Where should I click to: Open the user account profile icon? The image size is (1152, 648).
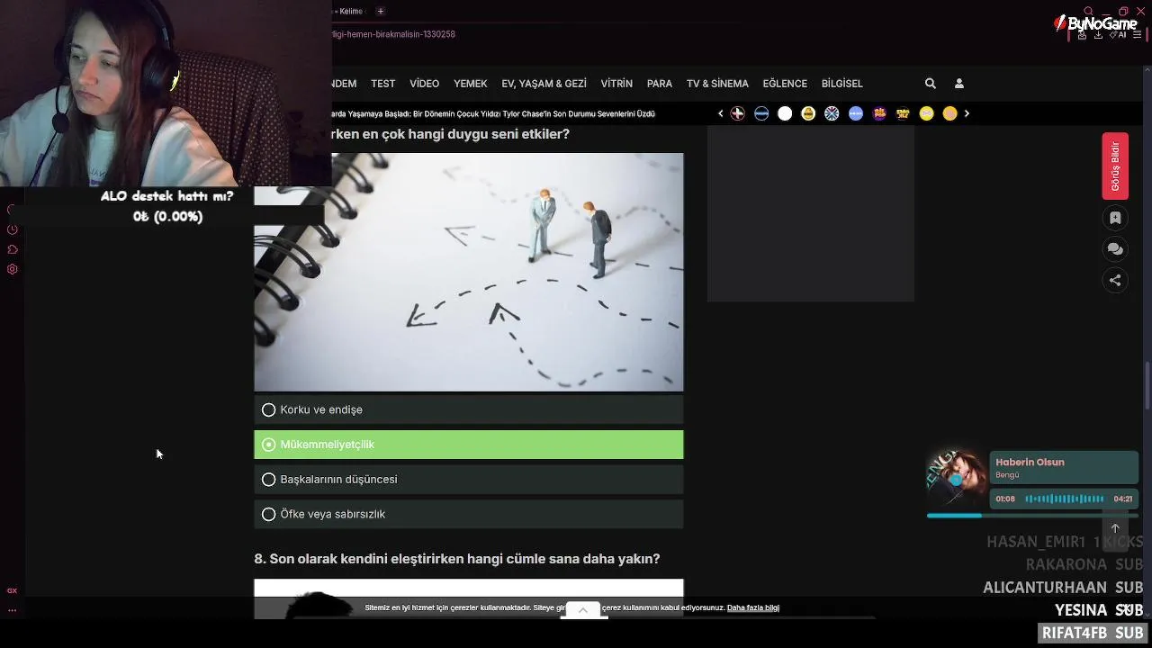click(x=959, y=84)
